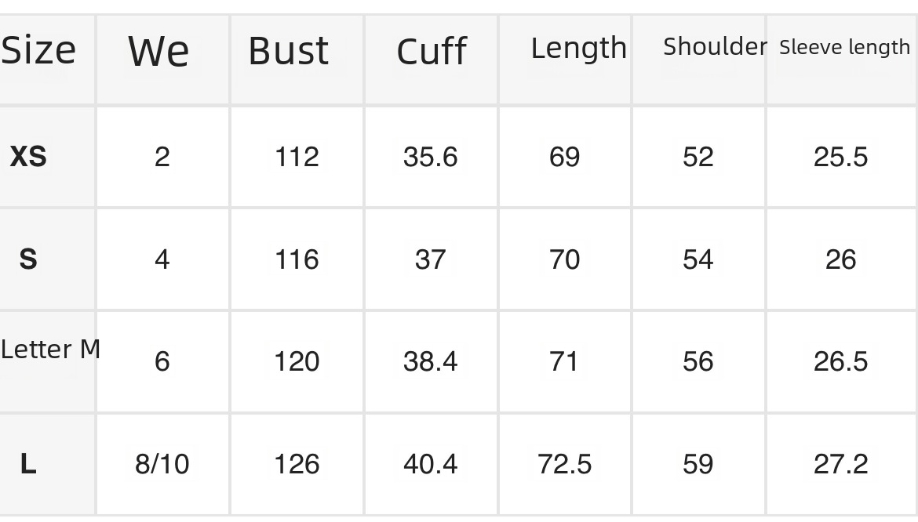The image size is (918, 522).
Task: Select the Shoulder column header
Action: tap(714, 47)
